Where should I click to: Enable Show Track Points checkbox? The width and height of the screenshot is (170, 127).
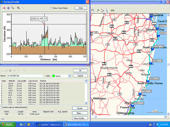52,8
